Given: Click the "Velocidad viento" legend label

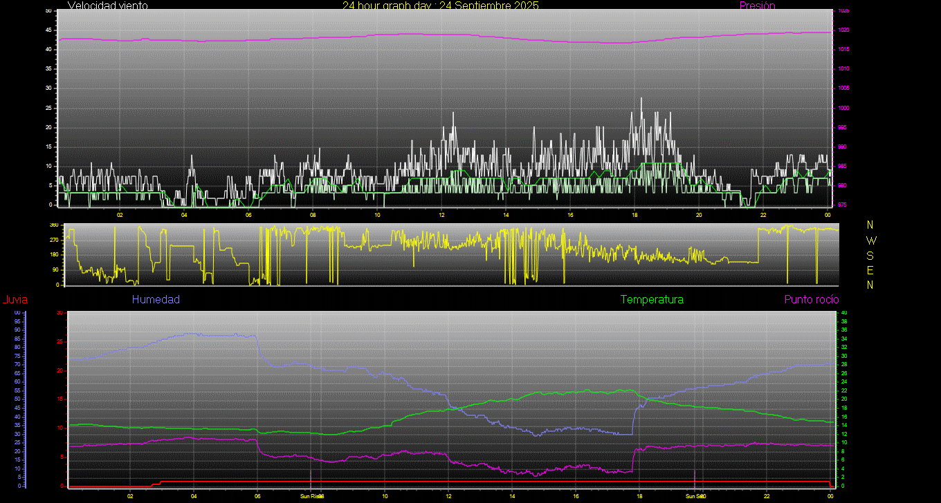Looking at the screenshot, I should tap(107, 6).
